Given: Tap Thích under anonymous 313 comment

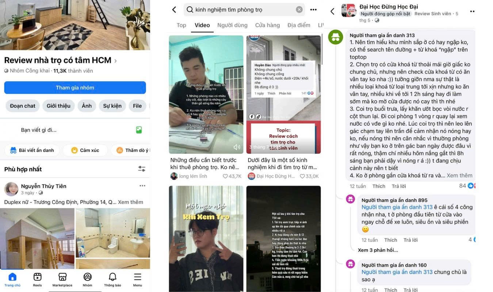Looking at the screenshot, I should (379, 186).
